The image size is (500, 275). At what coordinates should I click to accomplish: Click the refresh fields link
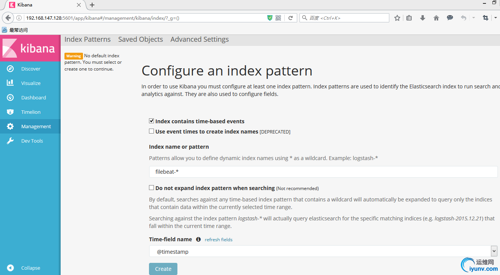click(218, 239)
